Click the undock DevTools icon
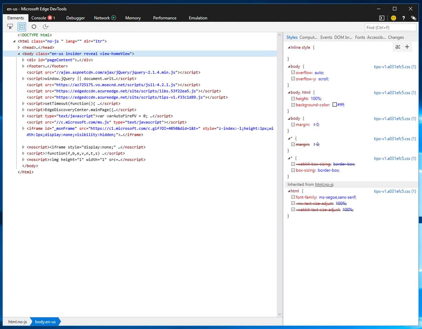This screenshot has width=422, height=329. (x=414, y=18)
